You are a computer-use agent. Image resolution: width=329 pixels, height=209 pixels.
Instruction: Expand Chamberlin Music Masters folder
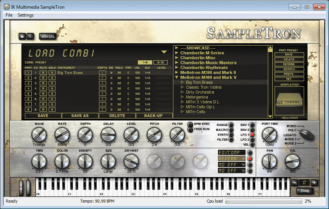(x=177, y=63)
